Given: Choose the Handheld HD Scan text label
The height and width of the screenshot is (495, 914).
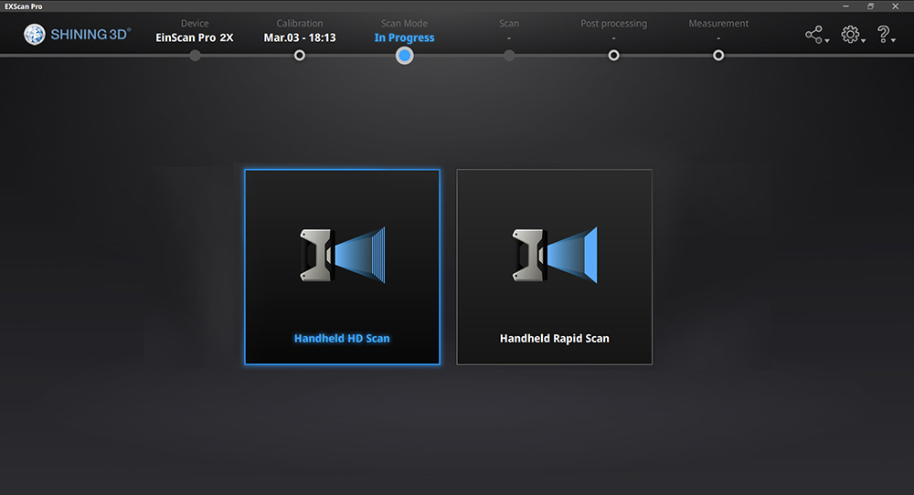Looking at the screenshot, I should pos(342,338).
